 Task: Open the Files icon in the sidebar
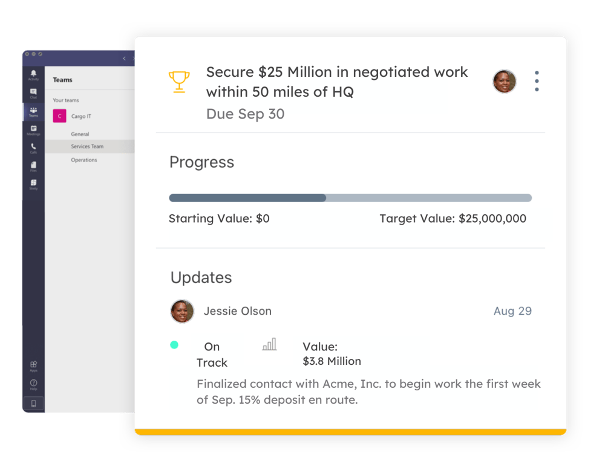(33, 165)
